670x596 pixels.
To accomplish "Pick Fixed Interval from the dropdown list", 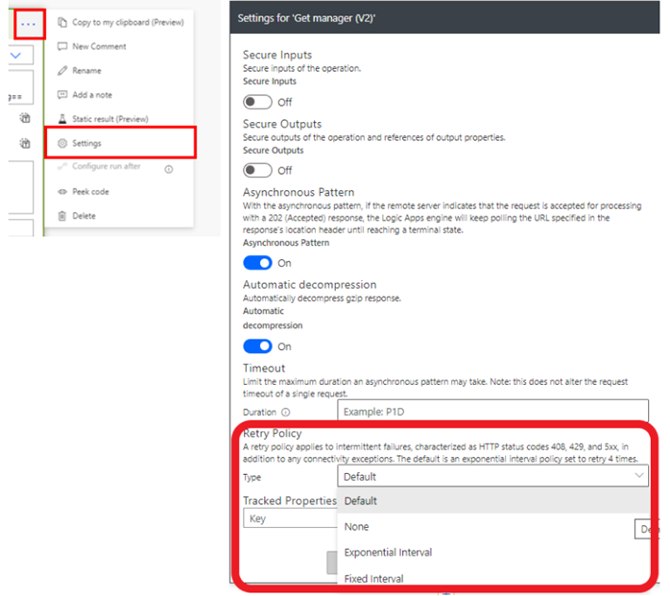I will pyautogui.click(x=373, y=579).
